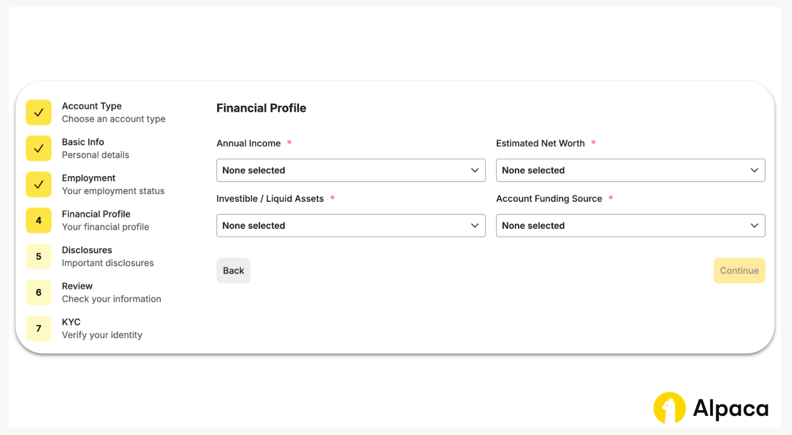Open the Account Funding Source dropdown
792x435 pixels.
[x=630, y=225]
